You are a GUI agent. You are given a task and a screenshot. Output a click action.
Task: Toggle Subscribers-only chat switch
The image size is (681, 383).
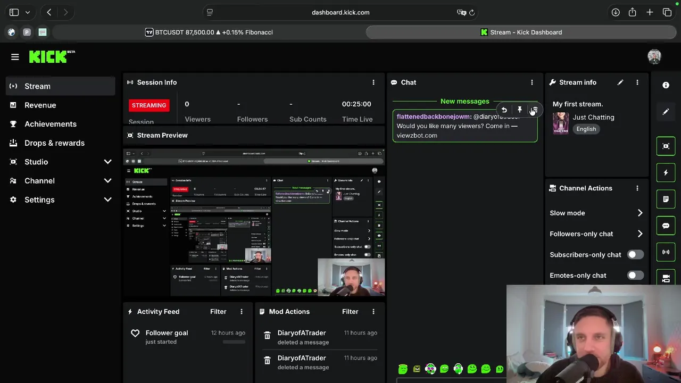tap(635, 255)
